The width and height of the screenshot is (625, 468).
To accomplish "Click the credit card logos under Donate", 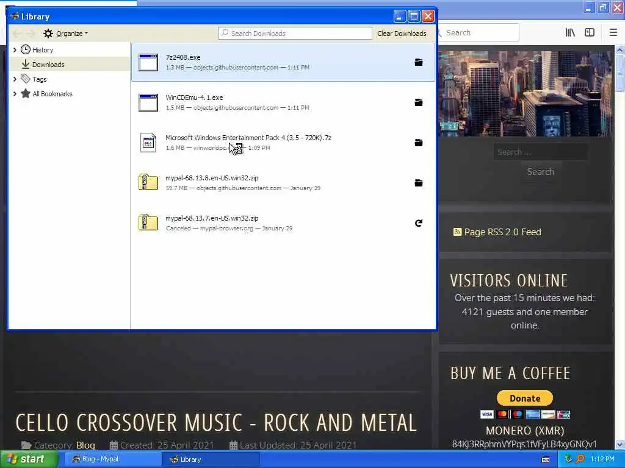I will pos(524,414).
